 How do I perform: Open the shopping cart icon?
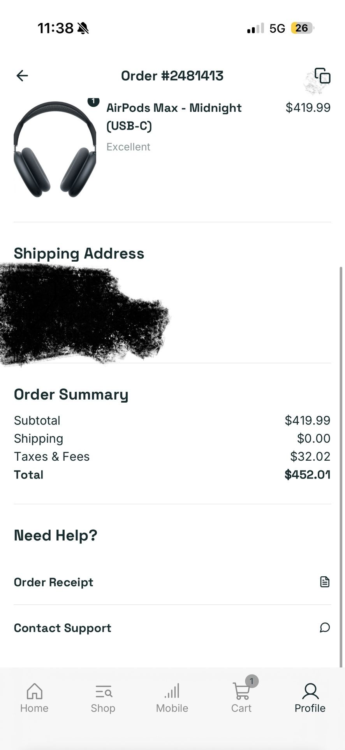(x=241, y=692)
